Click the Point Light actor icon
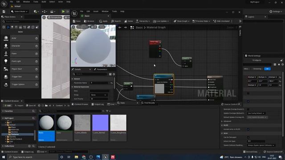285x160 pixels. tap(6, 61)
